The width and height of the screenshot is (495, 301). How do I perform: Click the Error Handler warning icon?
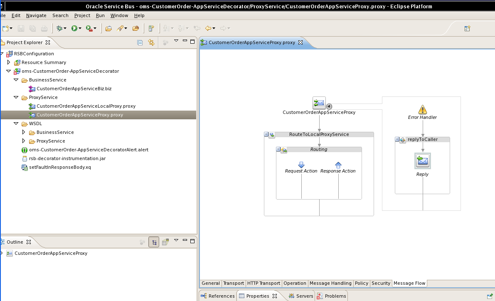pyautogui.click(x=422, y=110)
